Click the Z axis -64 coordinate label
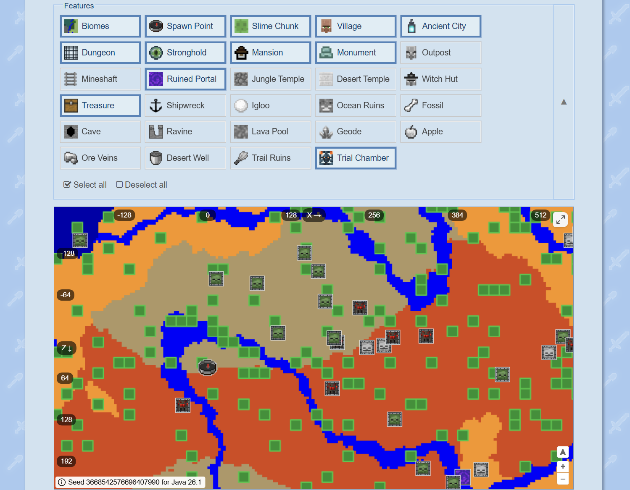 coord(66,295)
